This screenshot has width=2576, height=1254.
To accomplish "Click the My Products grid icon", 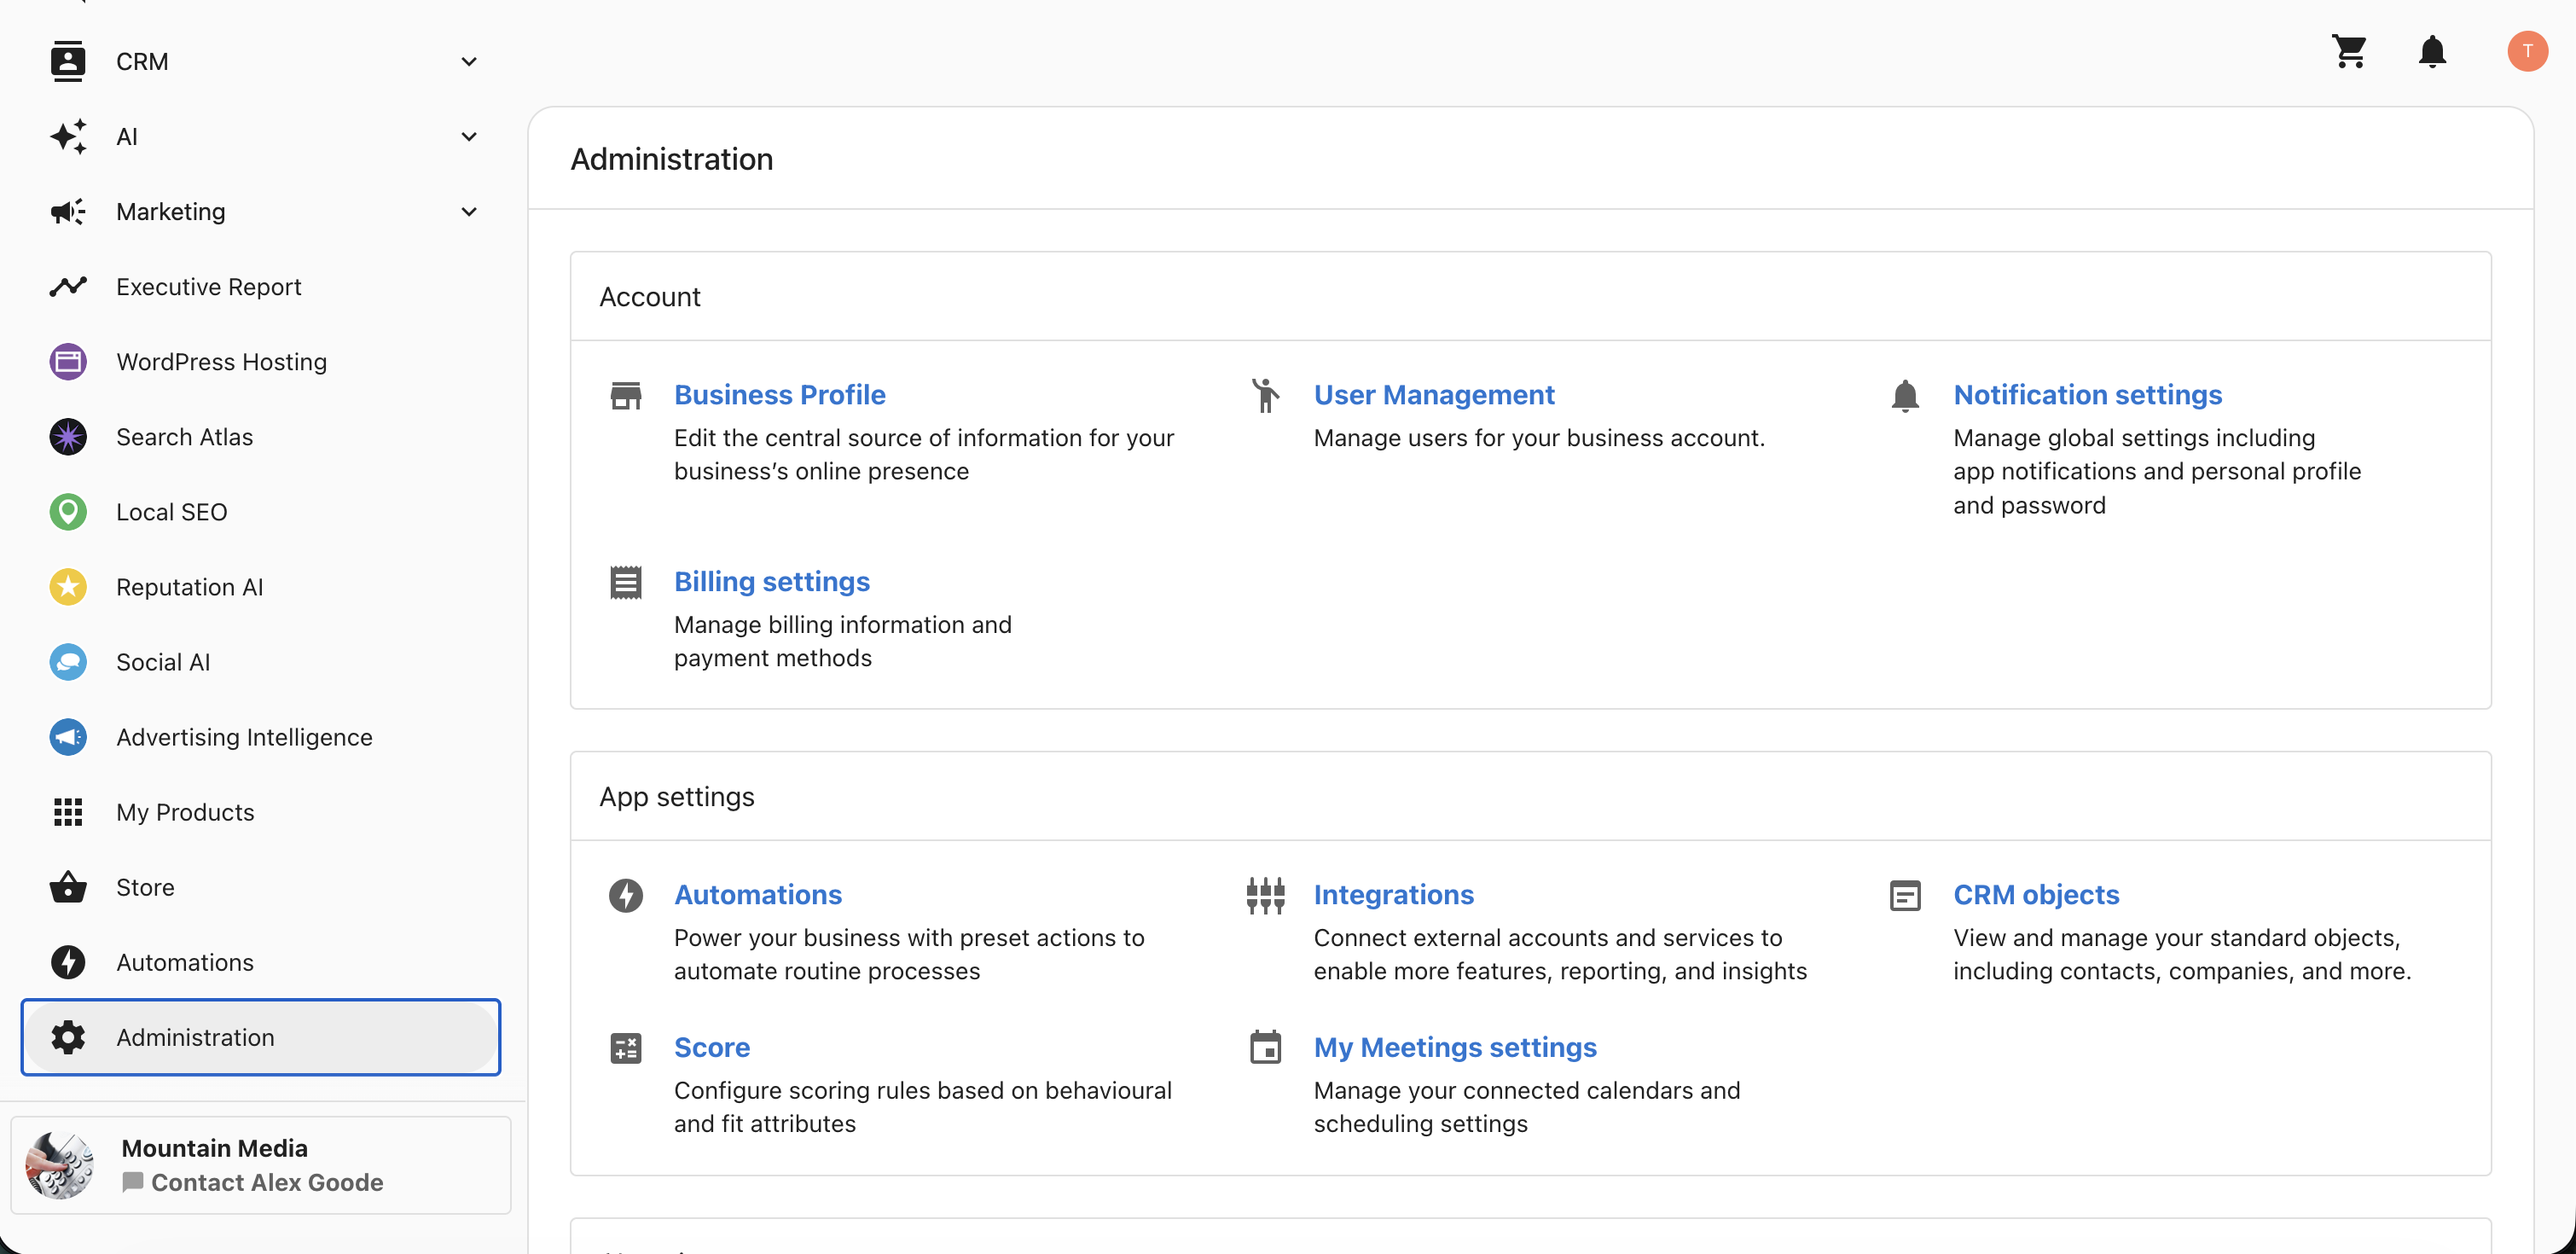I will coord(68,811).
